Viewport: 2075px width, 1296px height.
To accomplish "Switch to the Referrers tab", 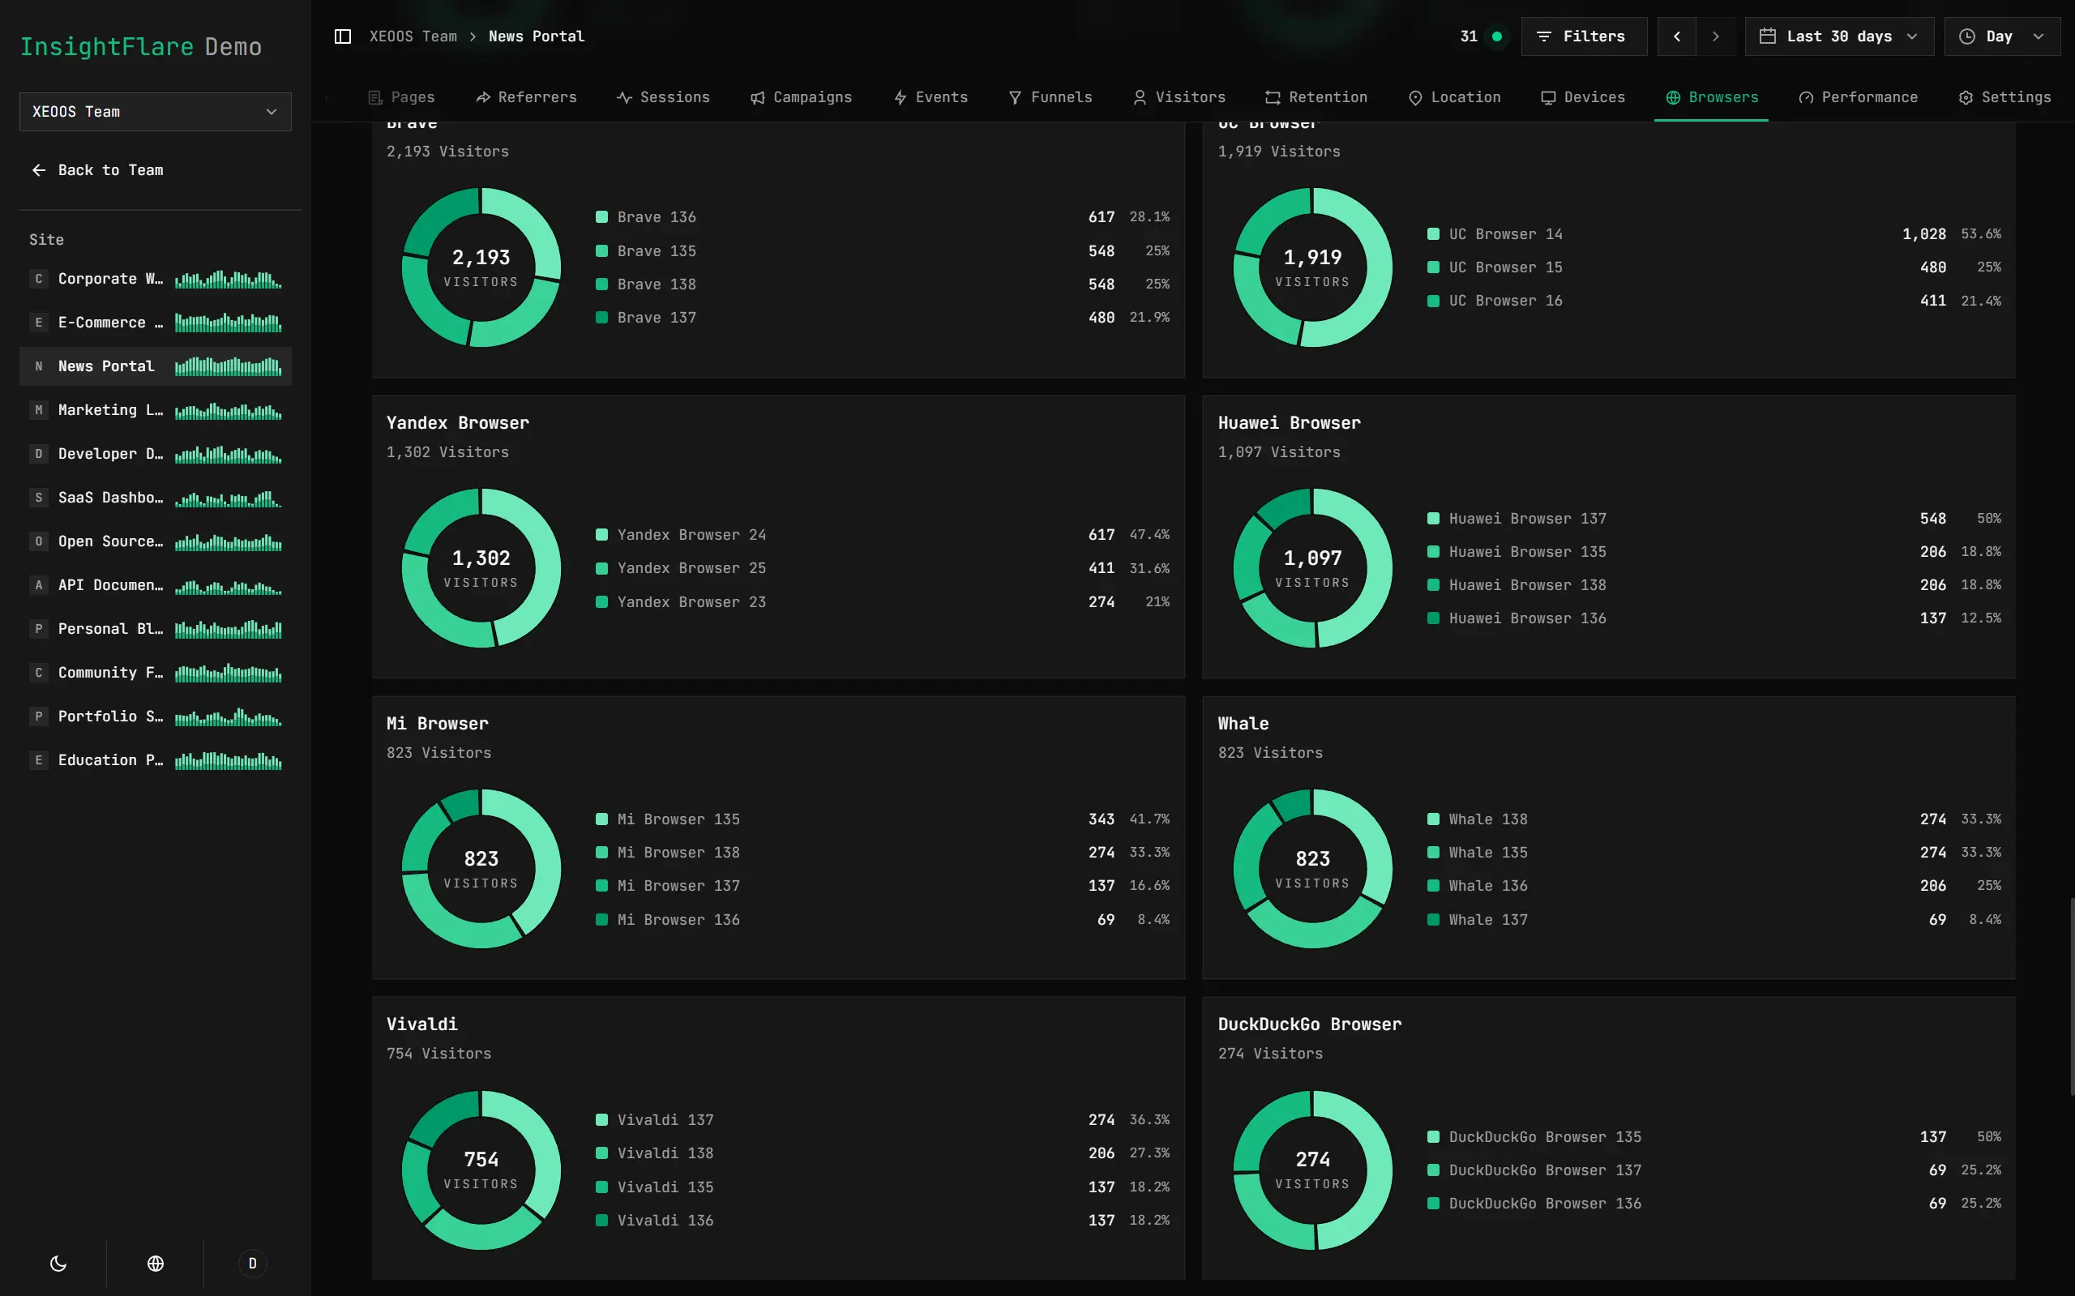I will tap(526, 98).
